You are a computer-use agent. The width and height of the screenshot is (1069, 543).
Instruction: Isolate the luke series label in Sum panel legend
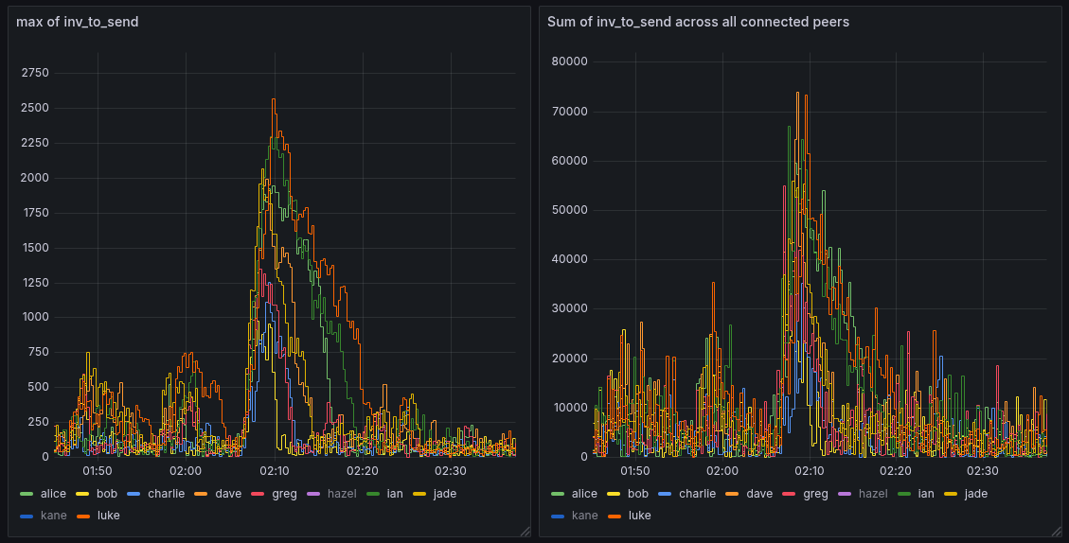click(x=640, y=516)
